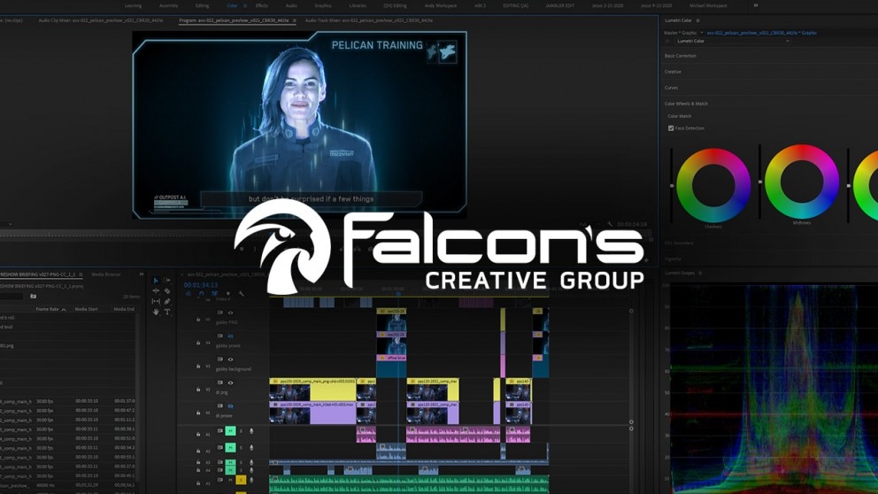Enable voice-over record on A2 track
The image size is (878, 494).
pyautogui.click(x=251, y=447)
